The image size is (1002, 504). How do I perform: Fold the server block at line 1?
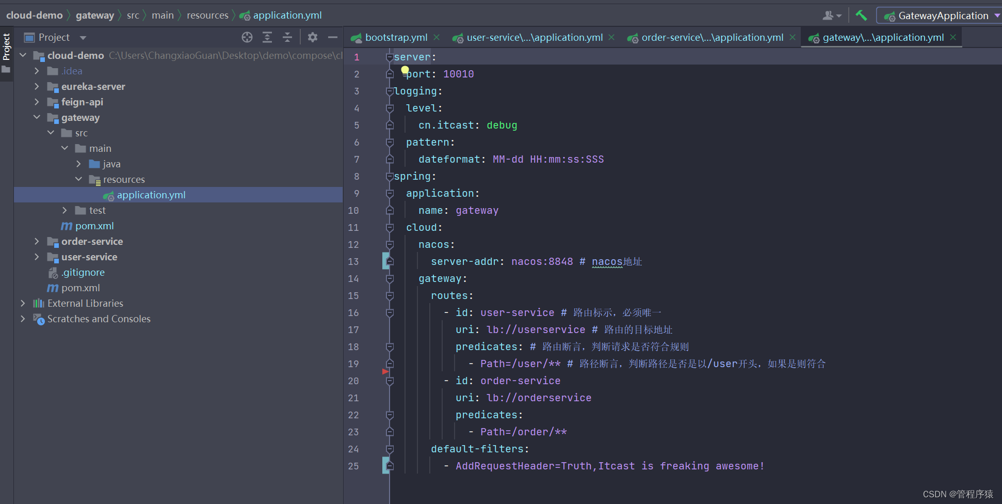[x=390, y=57]
